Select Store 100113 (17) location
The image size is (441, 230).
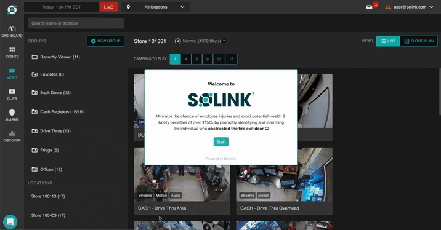(x=48, y=196)
